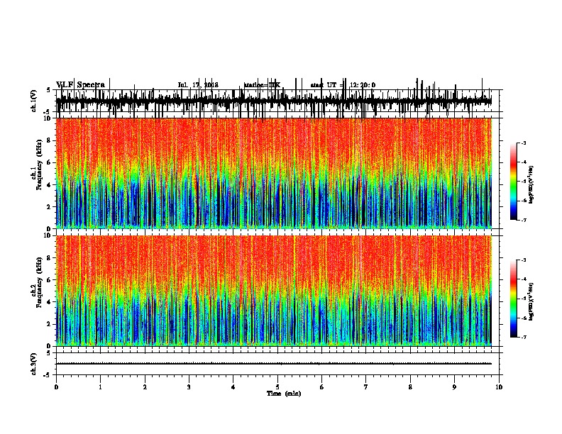Click time axis tick label "0"
The width and height of the screenshot is (562, 434).
(x=56, y=387)
